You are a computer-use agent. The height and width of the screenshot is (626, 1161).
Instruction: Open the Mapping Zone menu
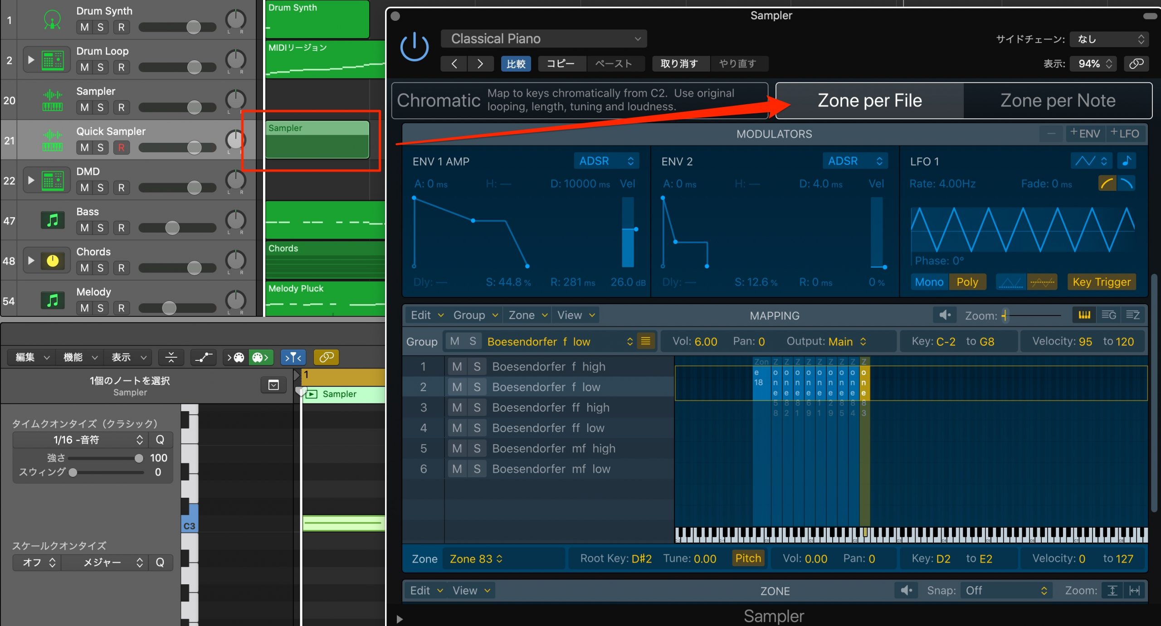[x=528, y=315]
